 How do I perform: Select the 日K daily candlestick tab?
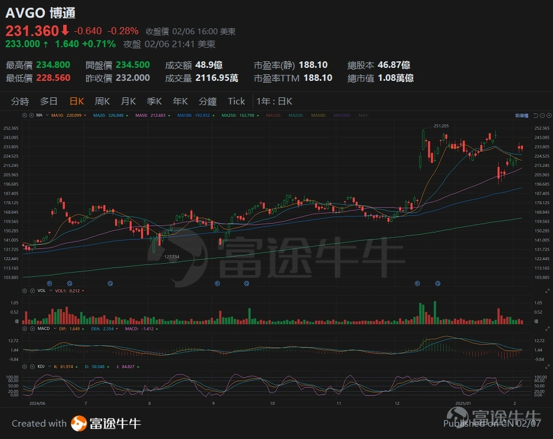(x=77, y=101)
